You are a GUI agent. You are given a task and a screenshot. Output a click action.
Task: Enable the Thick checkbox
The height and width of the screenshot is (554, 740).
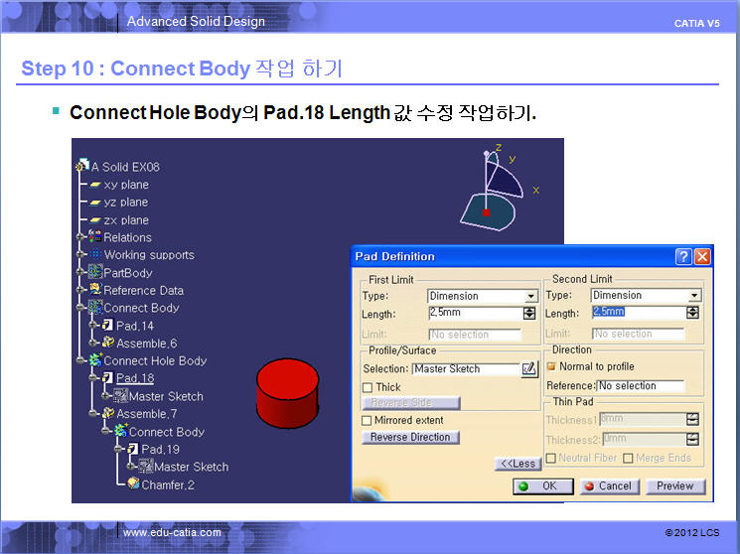tap(368, 388)
